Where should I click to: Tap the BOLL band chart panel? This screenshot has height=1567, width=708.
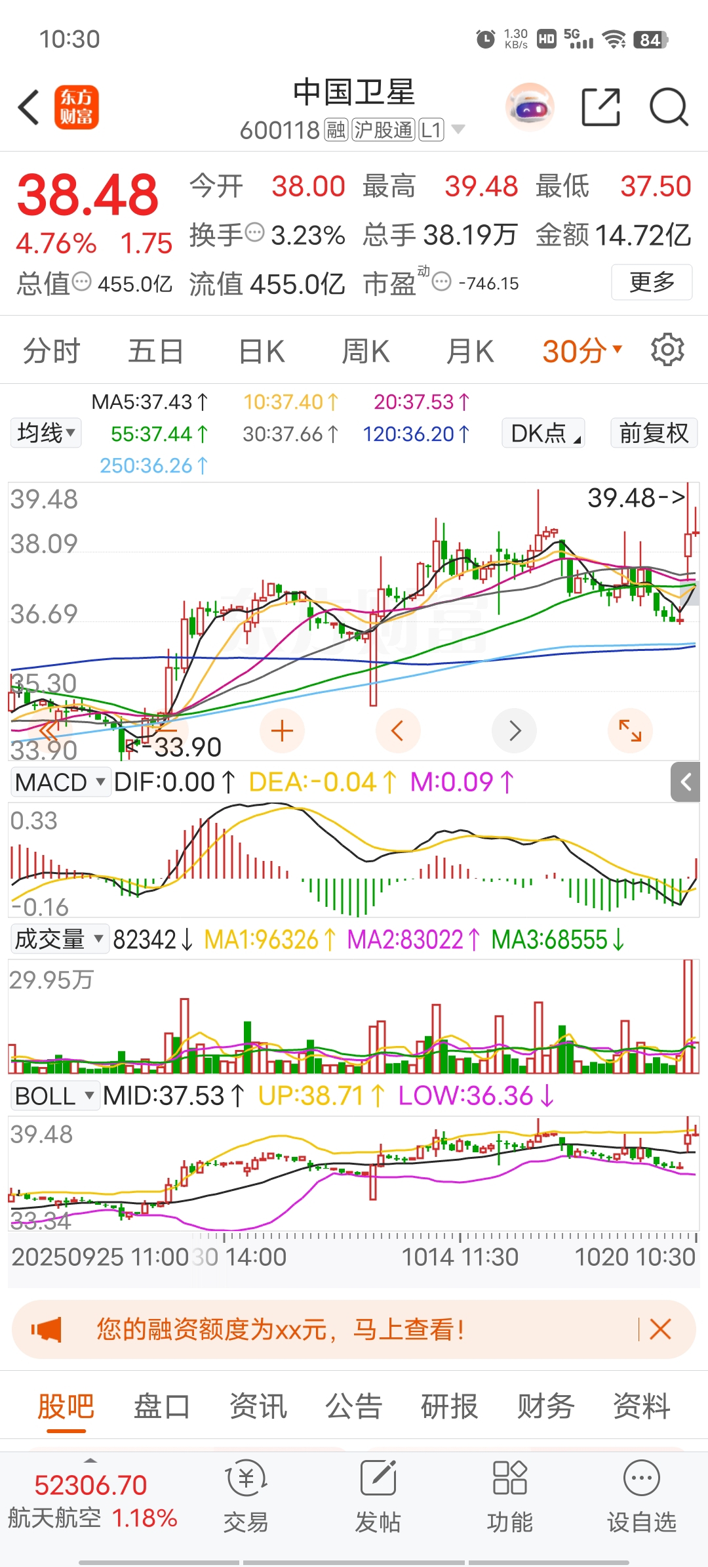tap(354, 1174)
